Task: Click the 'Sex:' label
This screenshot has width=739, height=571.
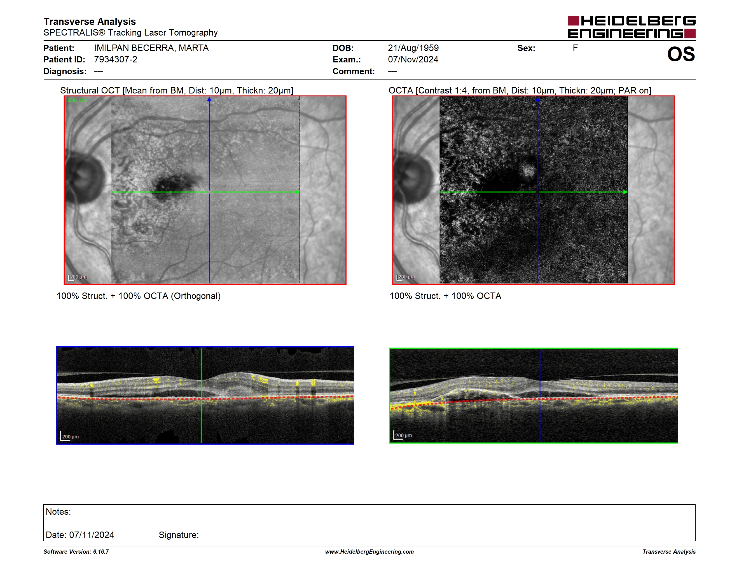Action: click(x=526, y=48)
